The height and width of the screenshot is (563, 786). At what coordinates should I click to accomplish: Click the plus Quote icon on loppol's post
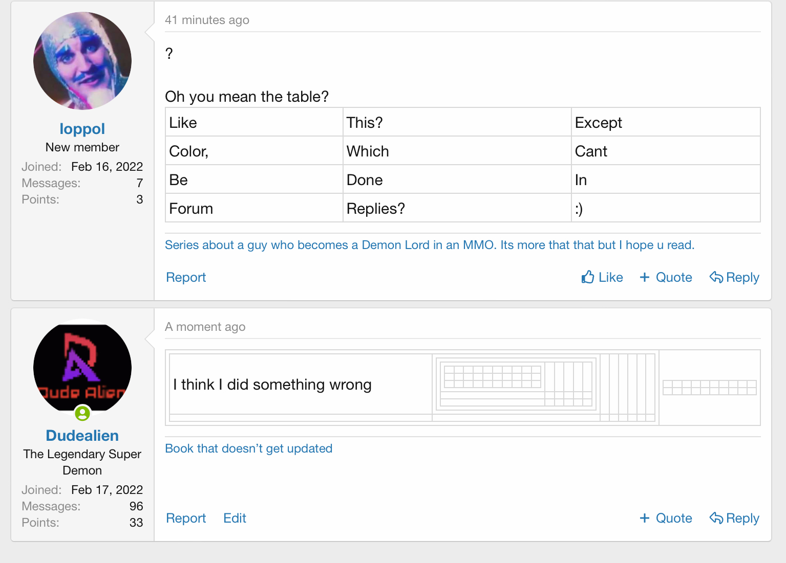(x=645, y=277)
